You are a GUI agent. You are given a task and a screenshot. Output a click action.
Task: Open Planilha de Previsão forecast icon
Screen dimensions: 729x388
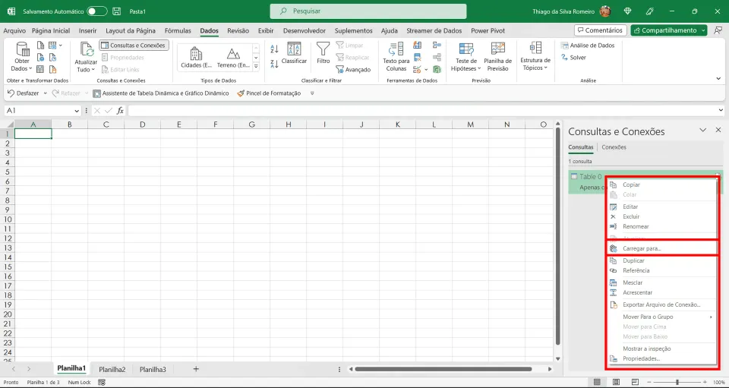point(497,49)
